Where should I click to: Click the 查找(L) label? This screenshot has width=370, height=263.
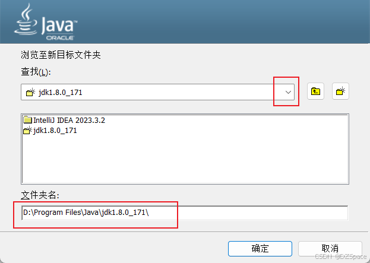(36, 72)
